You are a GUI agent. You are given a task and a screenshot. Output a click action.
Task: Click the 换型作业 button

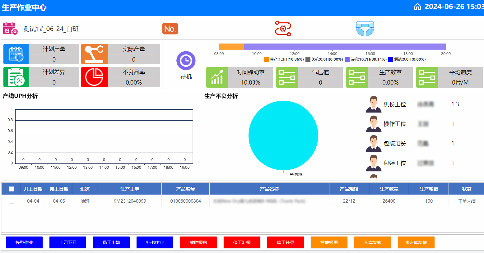[24, 242]
